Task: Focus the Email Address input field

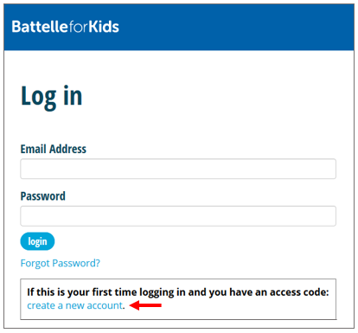Action: (x=178, y=169)
